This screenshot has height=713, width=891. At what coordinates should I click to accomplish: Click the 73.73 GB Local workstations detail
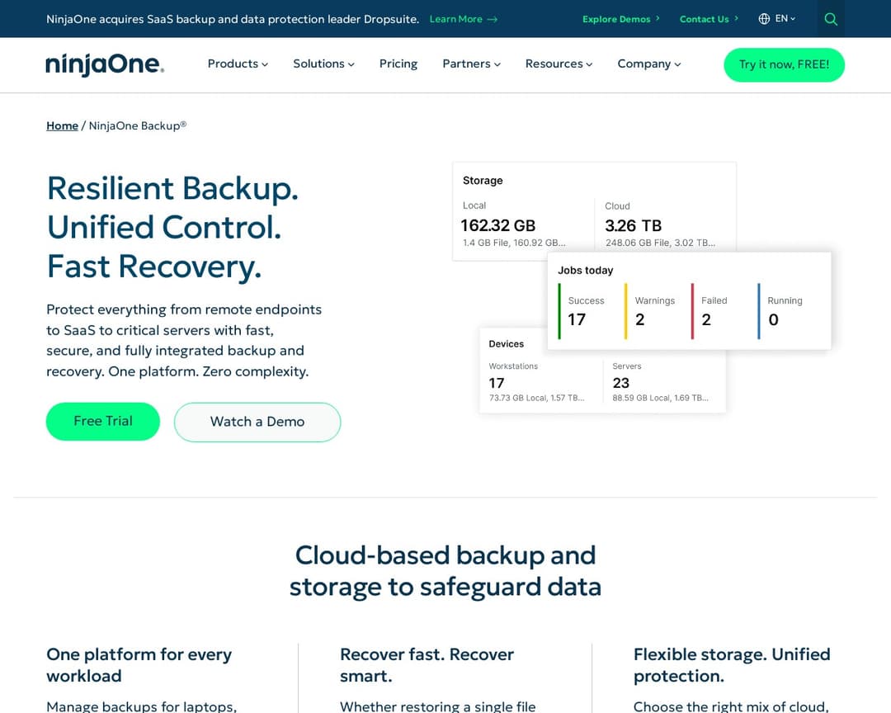click(x=536, y=398)
